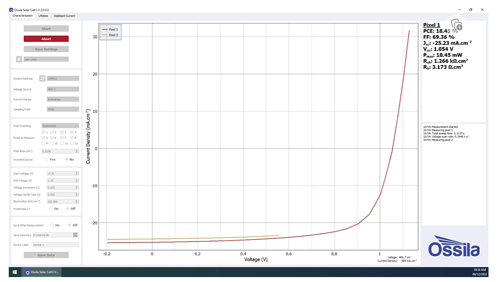
Task: Click the End Voltage value field
Action: (61, 180)
